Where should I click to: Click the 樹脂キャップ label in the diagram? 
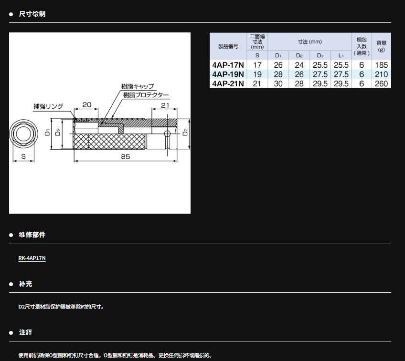(x=138, y=86)
